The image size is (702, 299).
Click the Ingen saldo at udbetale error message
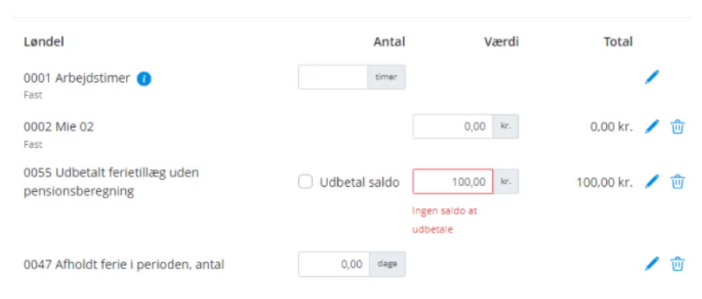[445, 220]
